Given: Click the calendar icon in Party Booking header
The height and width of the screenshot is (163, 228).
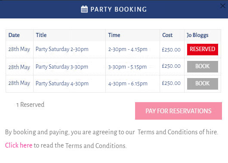Looking at the screenshot, I should coord(84,9).
